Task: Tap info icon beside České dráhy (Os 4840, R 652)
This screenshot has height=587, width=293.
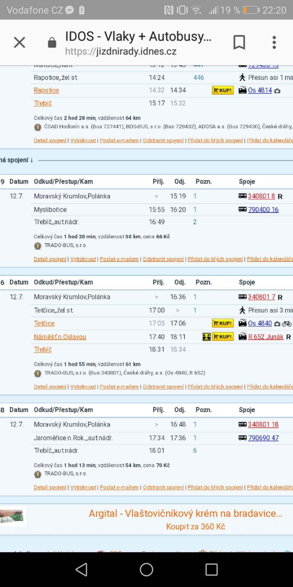Action: 38,373
